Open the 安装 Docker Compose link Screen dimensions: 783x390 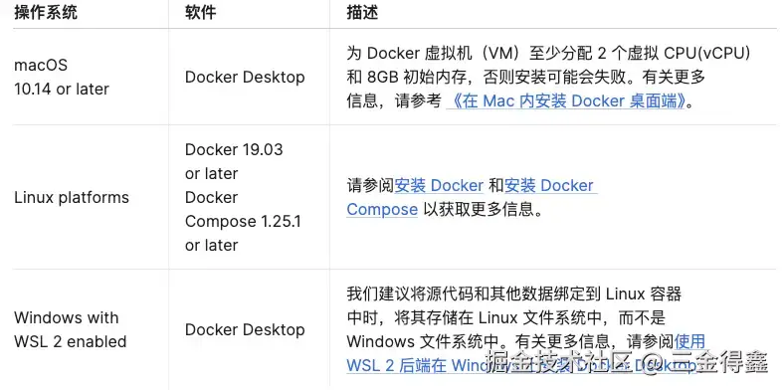pyautogui.click(x=472, y=197)
